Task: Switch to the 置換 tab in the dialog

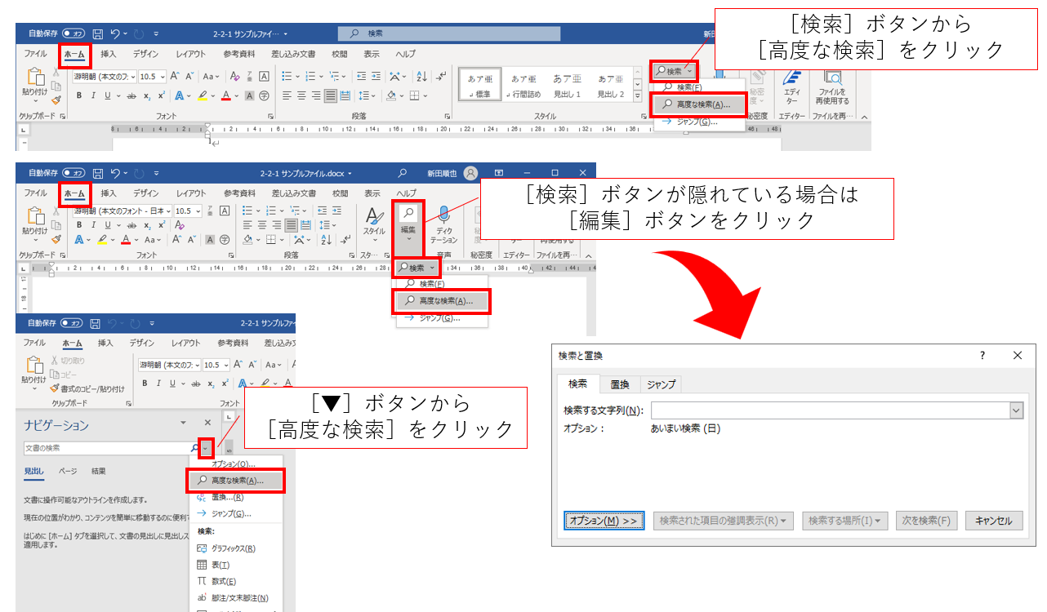Action: (620, 384)
